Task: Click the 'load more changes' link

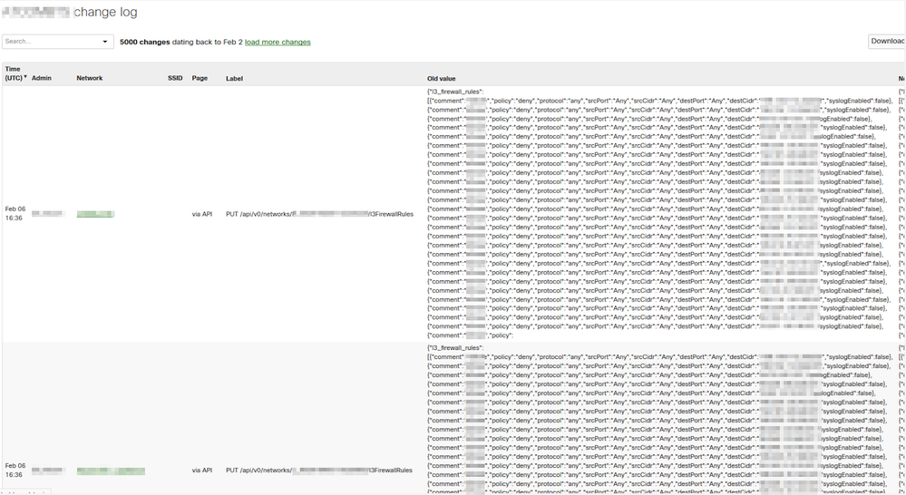Action: tap(278, 42)
